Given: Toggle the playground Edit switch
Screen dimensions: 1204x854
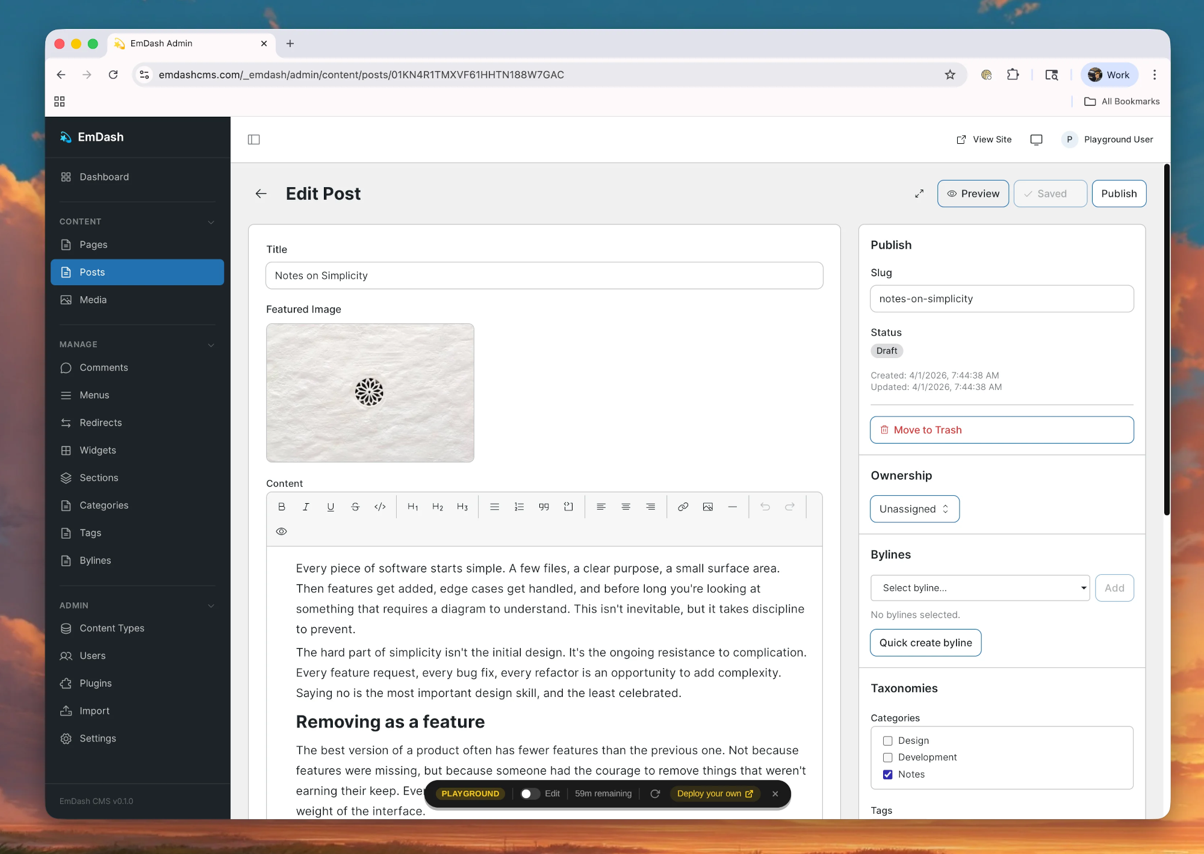Looking at the screenshot, I should click(529, 794).
